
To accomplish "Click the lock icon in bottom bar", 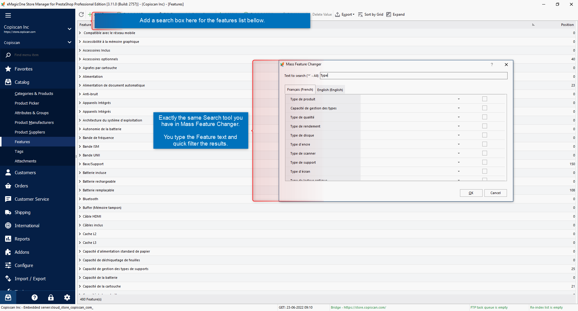I will coord(51,297).
